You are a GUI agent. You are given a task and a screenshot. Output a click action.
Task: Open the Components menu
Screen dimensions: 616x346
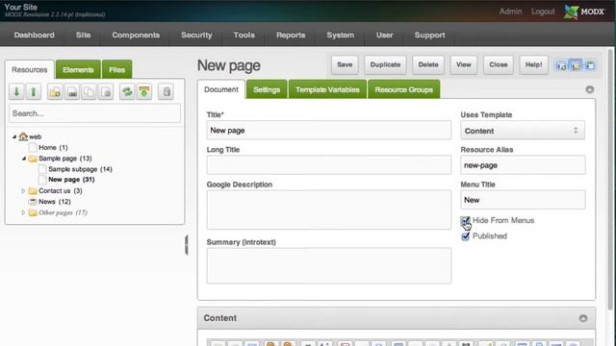coord(136,35)
